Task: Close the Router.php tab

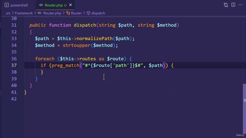Action: (70, 5)
